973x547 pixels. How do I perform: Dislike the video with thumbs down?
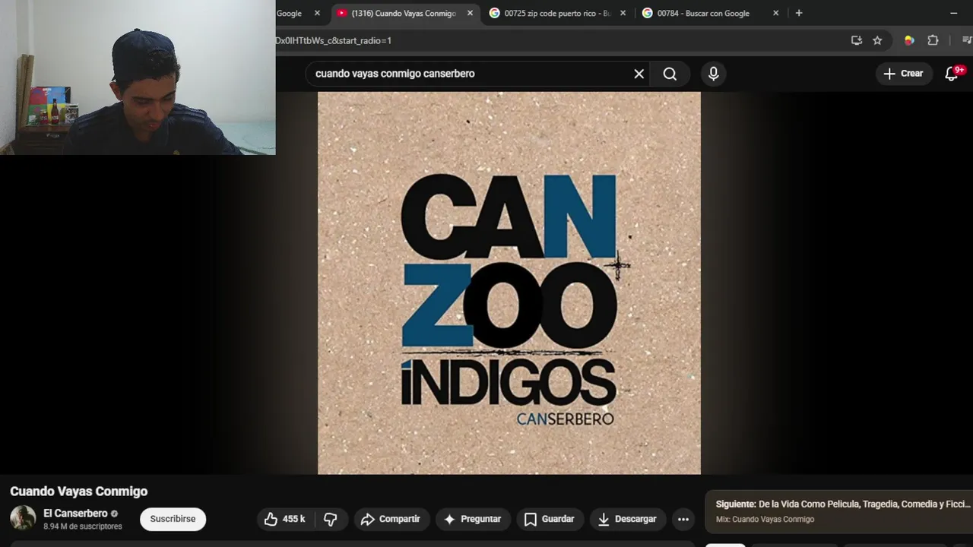(x=331, y=519)
